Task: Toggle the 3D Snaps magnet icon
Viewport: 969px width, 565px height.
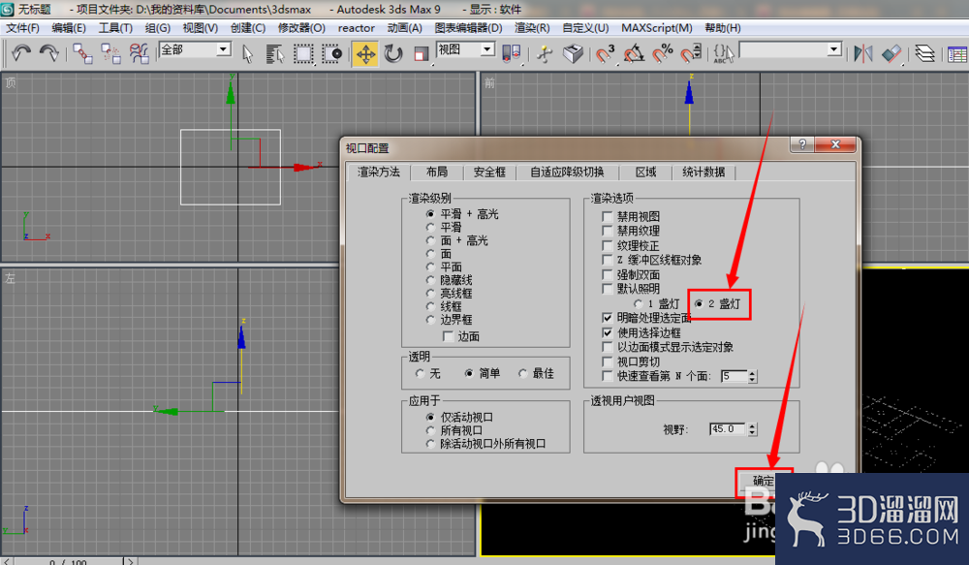Action: click(605, 54)
